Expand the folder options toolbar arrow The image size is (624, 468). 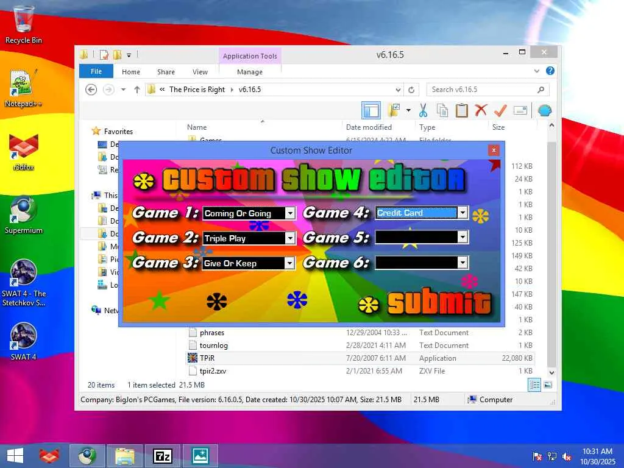pyautogui.click(x=408, y=110)
